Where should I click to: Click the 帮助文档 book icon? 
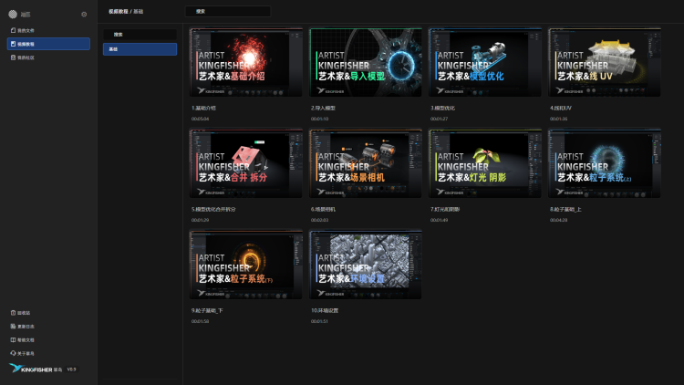tap(13, 340)
